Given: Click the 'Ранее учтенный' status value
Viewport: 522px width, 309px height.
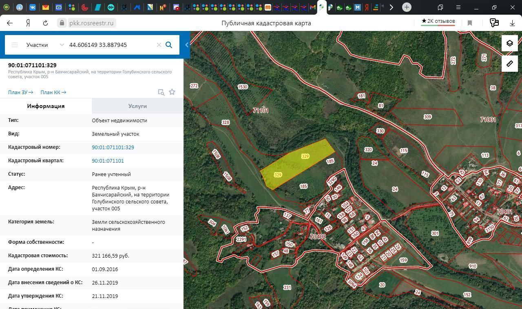Looking at the screenshot, I should (x=111, y=174).
